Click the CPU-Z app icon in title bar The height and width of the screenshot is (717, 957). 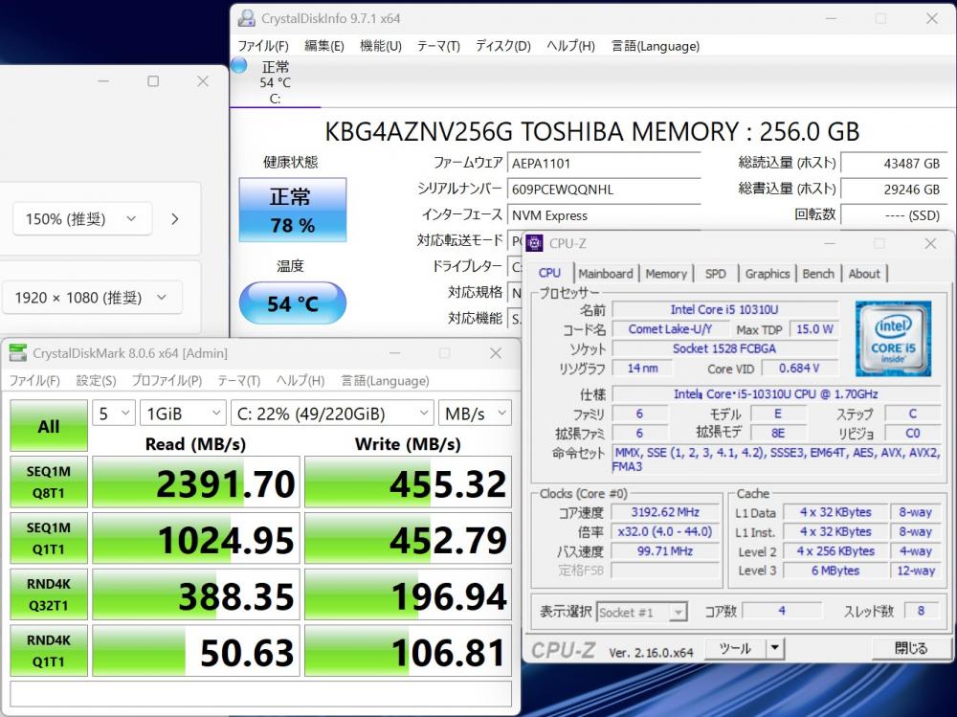[534, 243]
